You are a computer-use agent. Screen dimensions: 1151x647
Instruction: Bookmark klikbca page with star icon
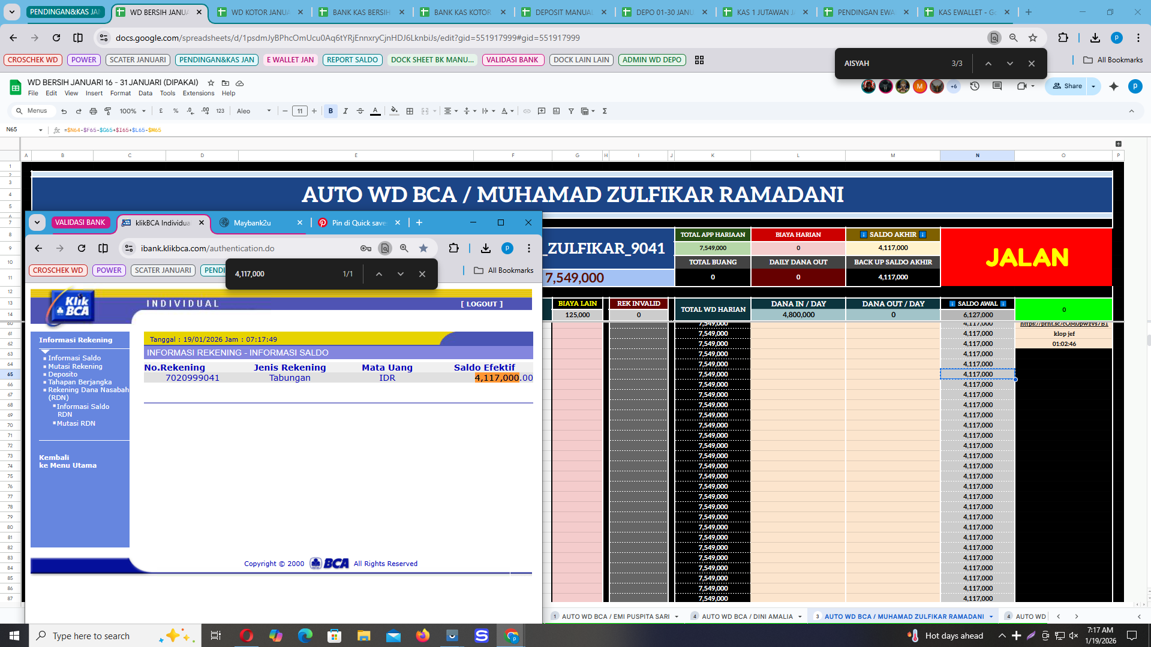point(423,248)
